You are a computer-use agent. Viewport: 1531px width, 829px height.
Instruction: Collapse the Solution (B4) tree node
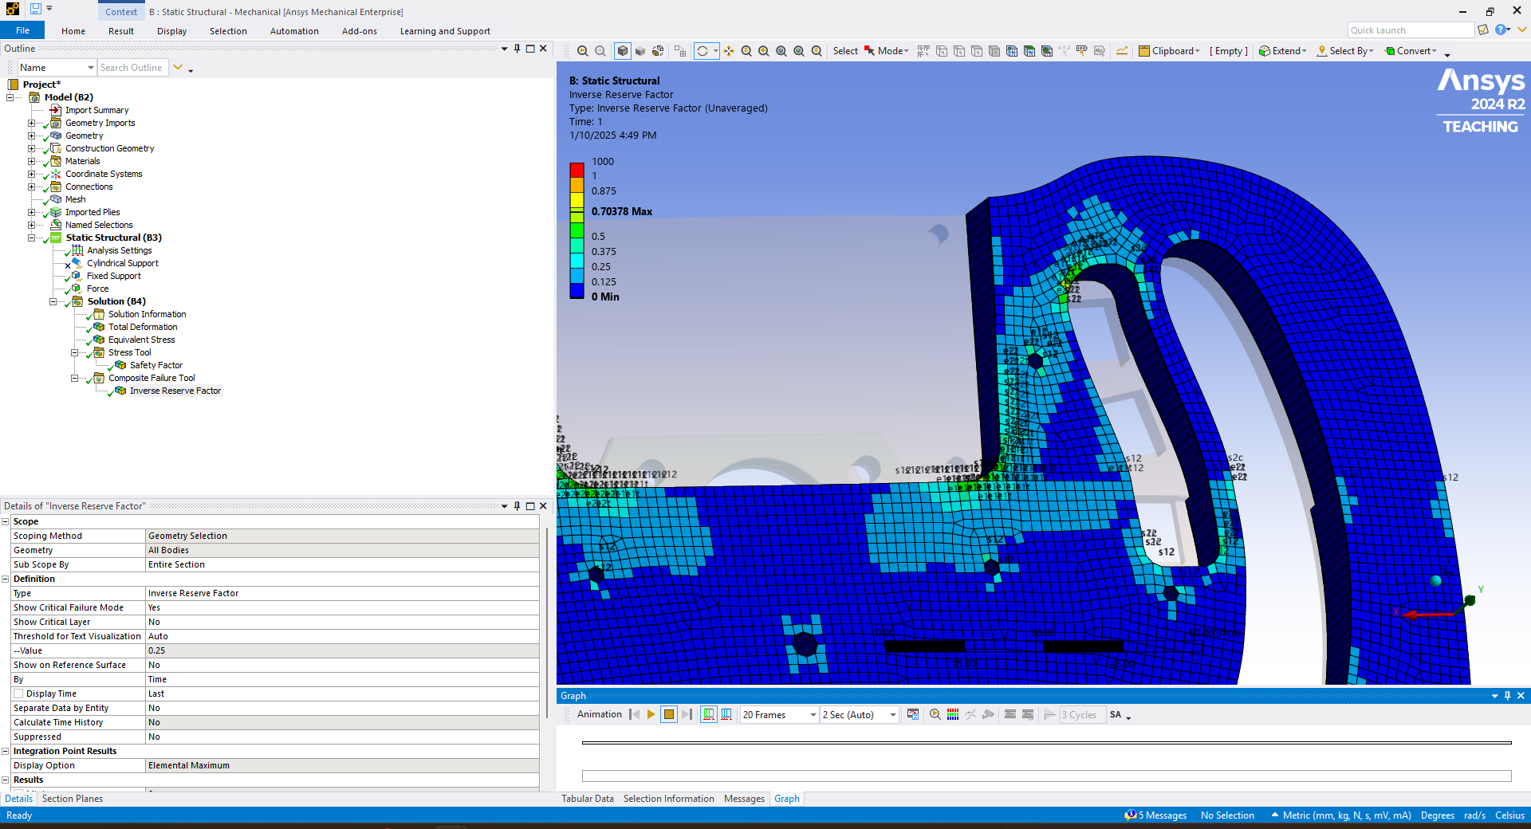53,302
